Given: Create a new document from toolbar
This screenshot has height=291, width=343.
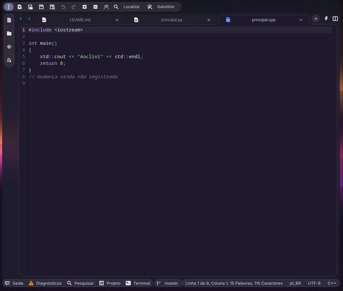Looking at the screenshot, I should [x=20, y=7].
